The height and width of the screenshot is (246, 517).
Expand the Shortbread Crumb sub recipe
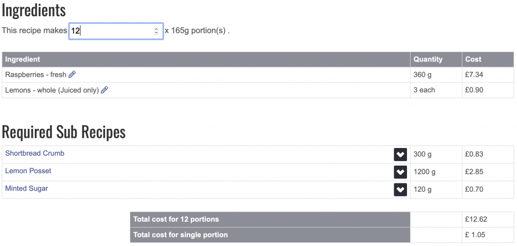click(400, 155)
